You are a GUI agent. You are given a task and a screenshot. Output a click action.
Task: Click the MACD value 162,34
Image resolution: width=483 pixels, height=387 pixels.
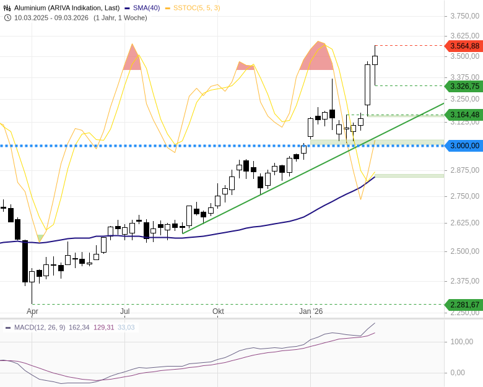pos(79,328)
